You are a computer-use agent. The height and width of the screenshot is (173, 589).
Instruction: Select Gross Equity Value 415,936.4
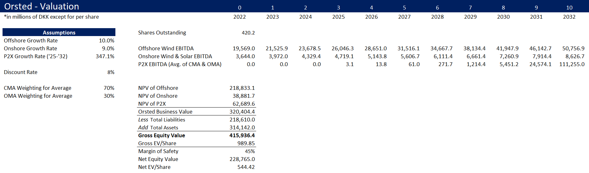click(x=242, y=135)
